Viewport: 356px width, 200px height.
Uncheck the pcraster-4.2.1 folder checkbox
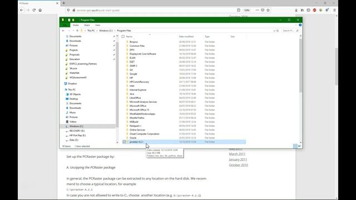pos(124,142)
